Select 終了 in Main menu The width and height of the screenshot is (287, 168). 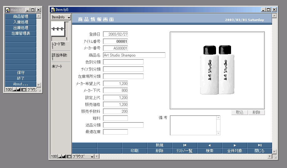click(x=21, y=78)
